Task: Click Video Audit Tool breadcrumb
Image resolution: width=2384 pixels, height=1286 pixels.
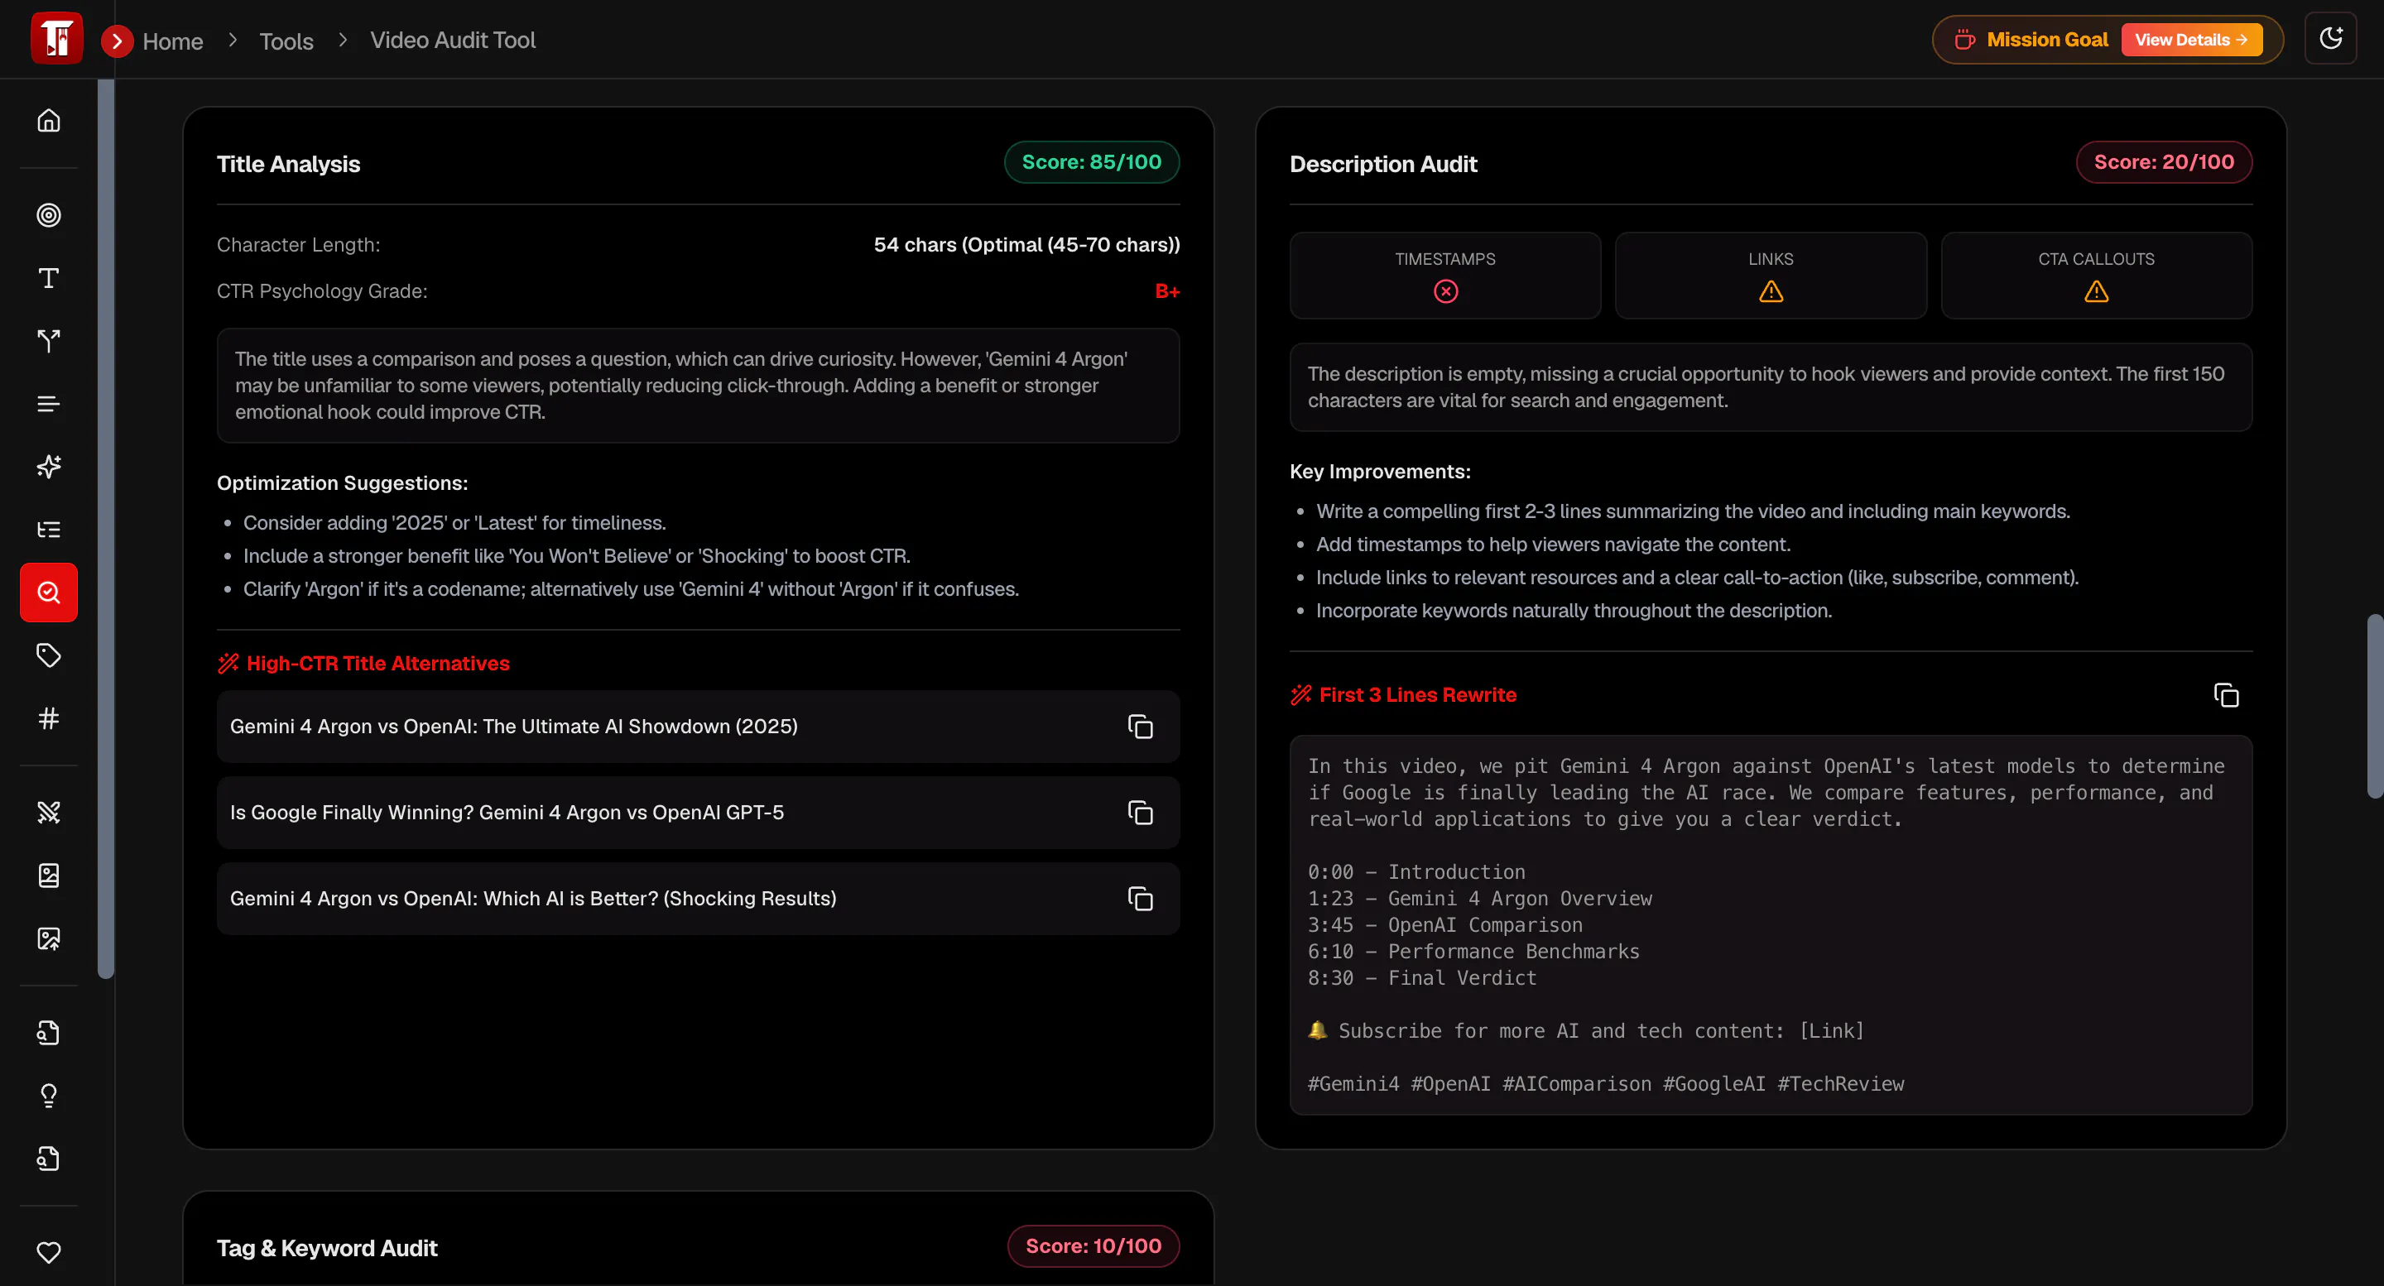Action: tap(453, 40)
